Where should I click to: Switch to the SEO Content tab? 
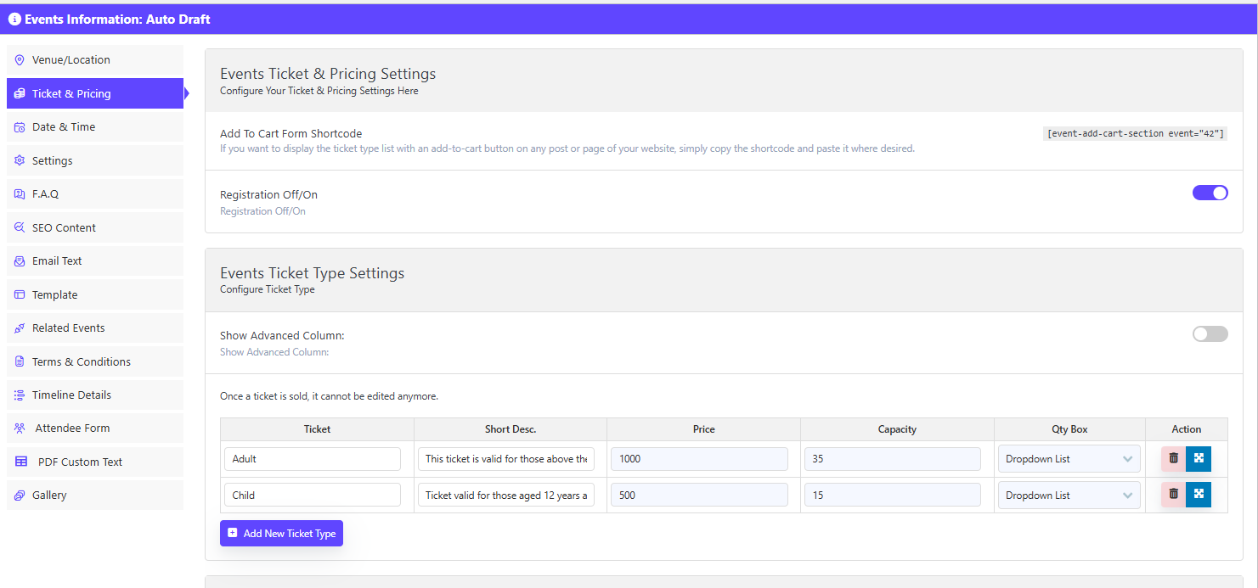point(64,228)
